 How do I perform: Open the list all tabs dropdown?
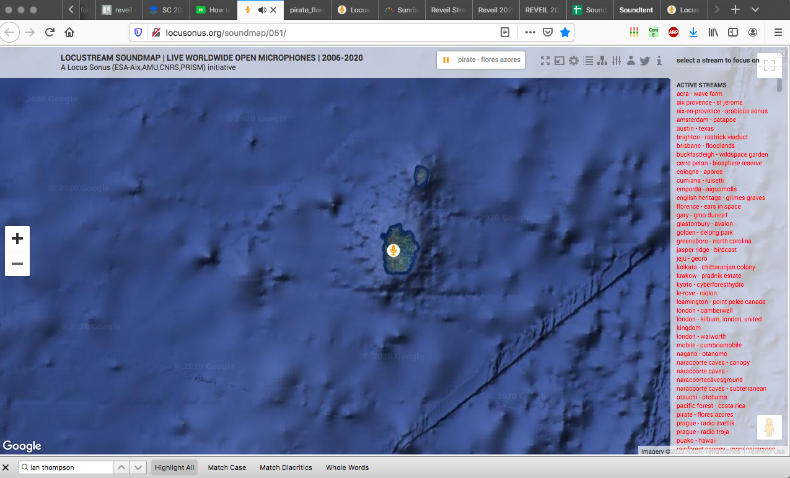(755, 10)
